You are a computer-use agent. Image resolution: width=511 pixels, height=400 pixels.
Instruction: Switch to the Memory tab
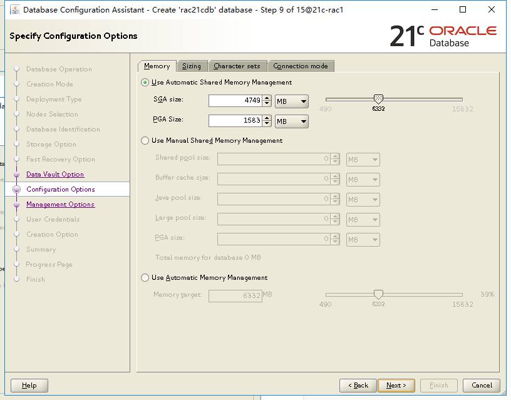pyautogui.click(x=157, y=66)
